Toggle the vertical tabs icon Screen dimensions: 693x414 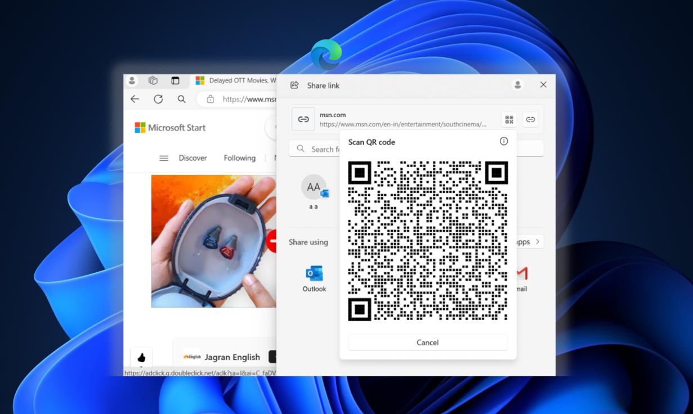click(175, 80)
